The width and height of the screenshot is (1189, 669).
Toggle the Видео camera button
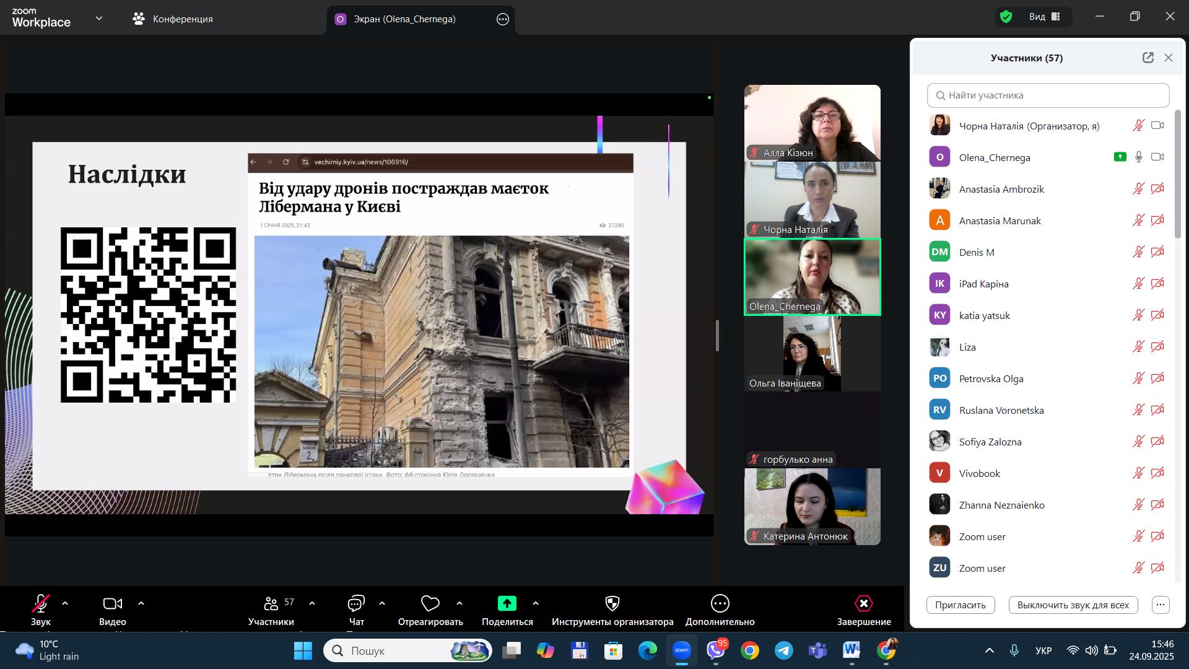tap(112, 603)
